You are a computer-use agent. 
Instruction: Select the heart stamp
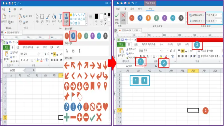tap(105, 106)
